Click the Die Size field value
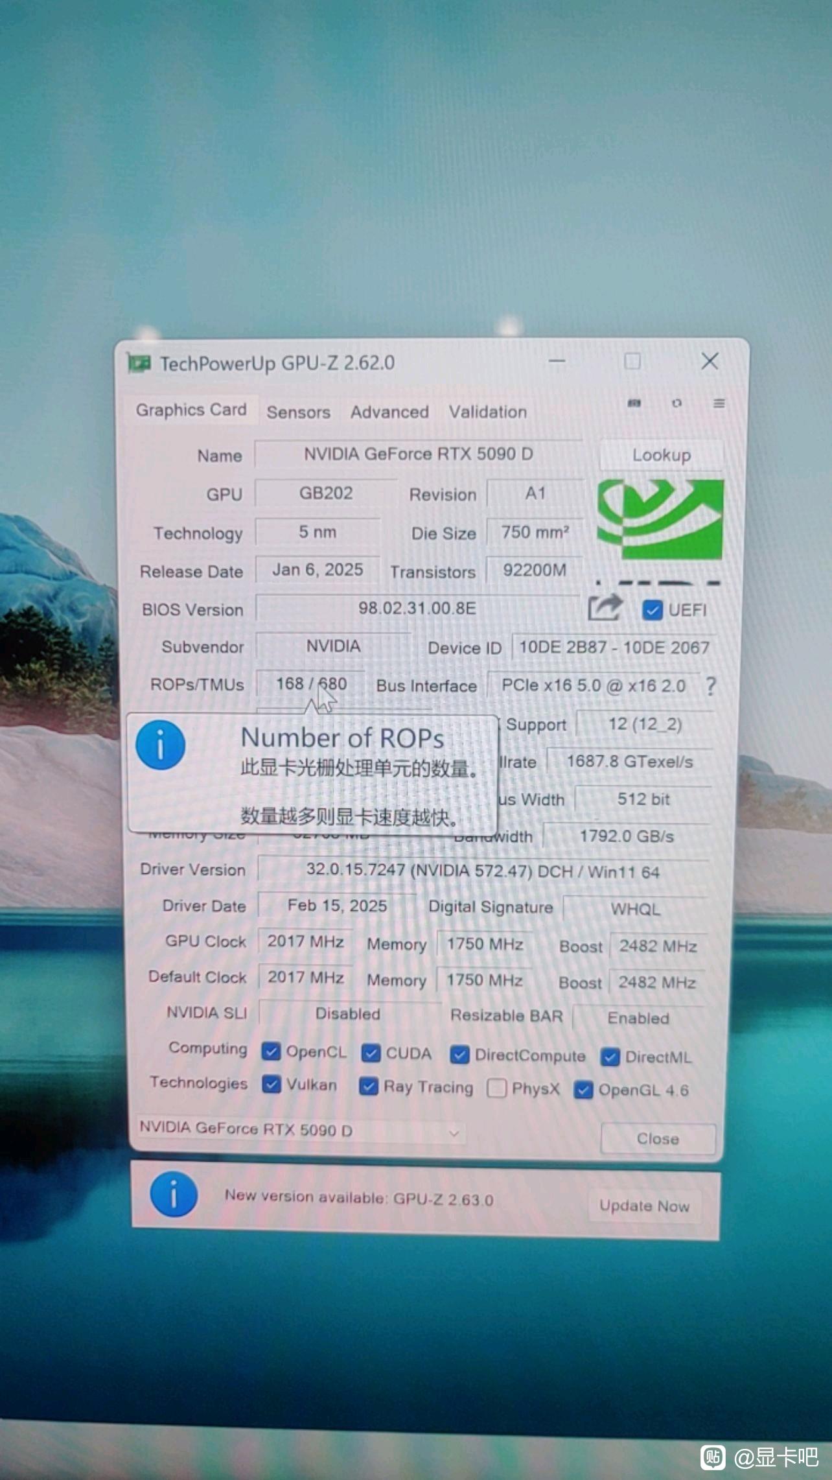The image size is (832, 1480). tap(535, 532)
